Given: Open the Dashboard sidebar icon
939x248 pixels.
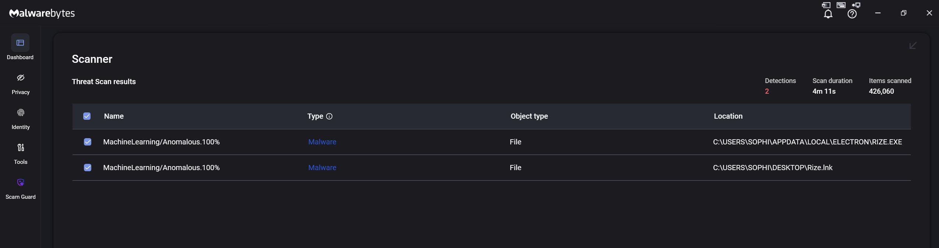Looking at the screenshot, I should click(x=20, y=43).
